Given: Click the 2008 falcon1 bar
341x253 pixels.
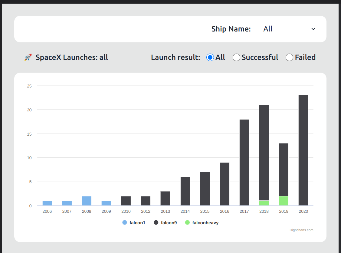Looking at the screenshot, I should click(x=87, y=201).
